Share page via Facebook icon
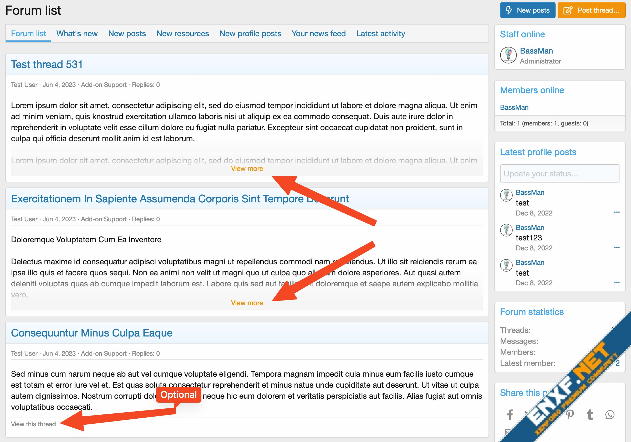The height and width of the screenshot is (442, 631). pyautogui.click(x=510, y=414)
